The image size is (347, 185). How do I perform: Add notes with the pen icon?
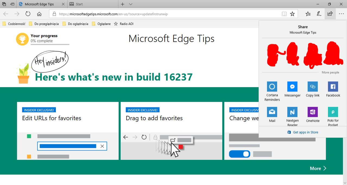[319, 14]
